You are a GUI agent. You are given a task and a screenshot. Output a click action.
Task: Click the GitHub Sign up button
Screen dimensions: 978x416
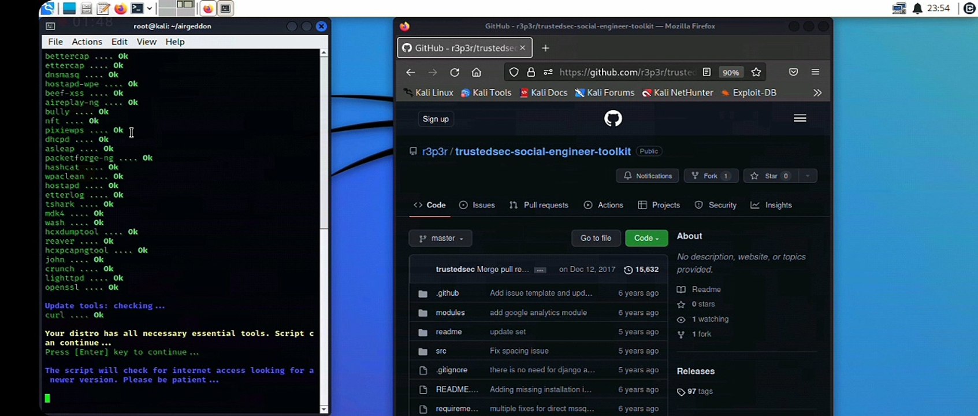point(436,119)
